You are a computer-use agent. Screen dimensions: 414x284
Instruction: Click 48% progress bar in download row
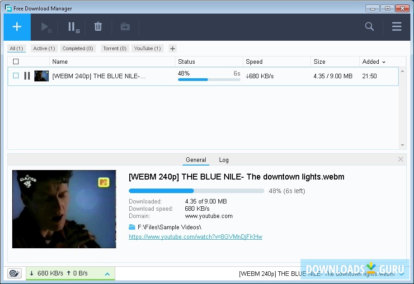(x=209, y=80)
